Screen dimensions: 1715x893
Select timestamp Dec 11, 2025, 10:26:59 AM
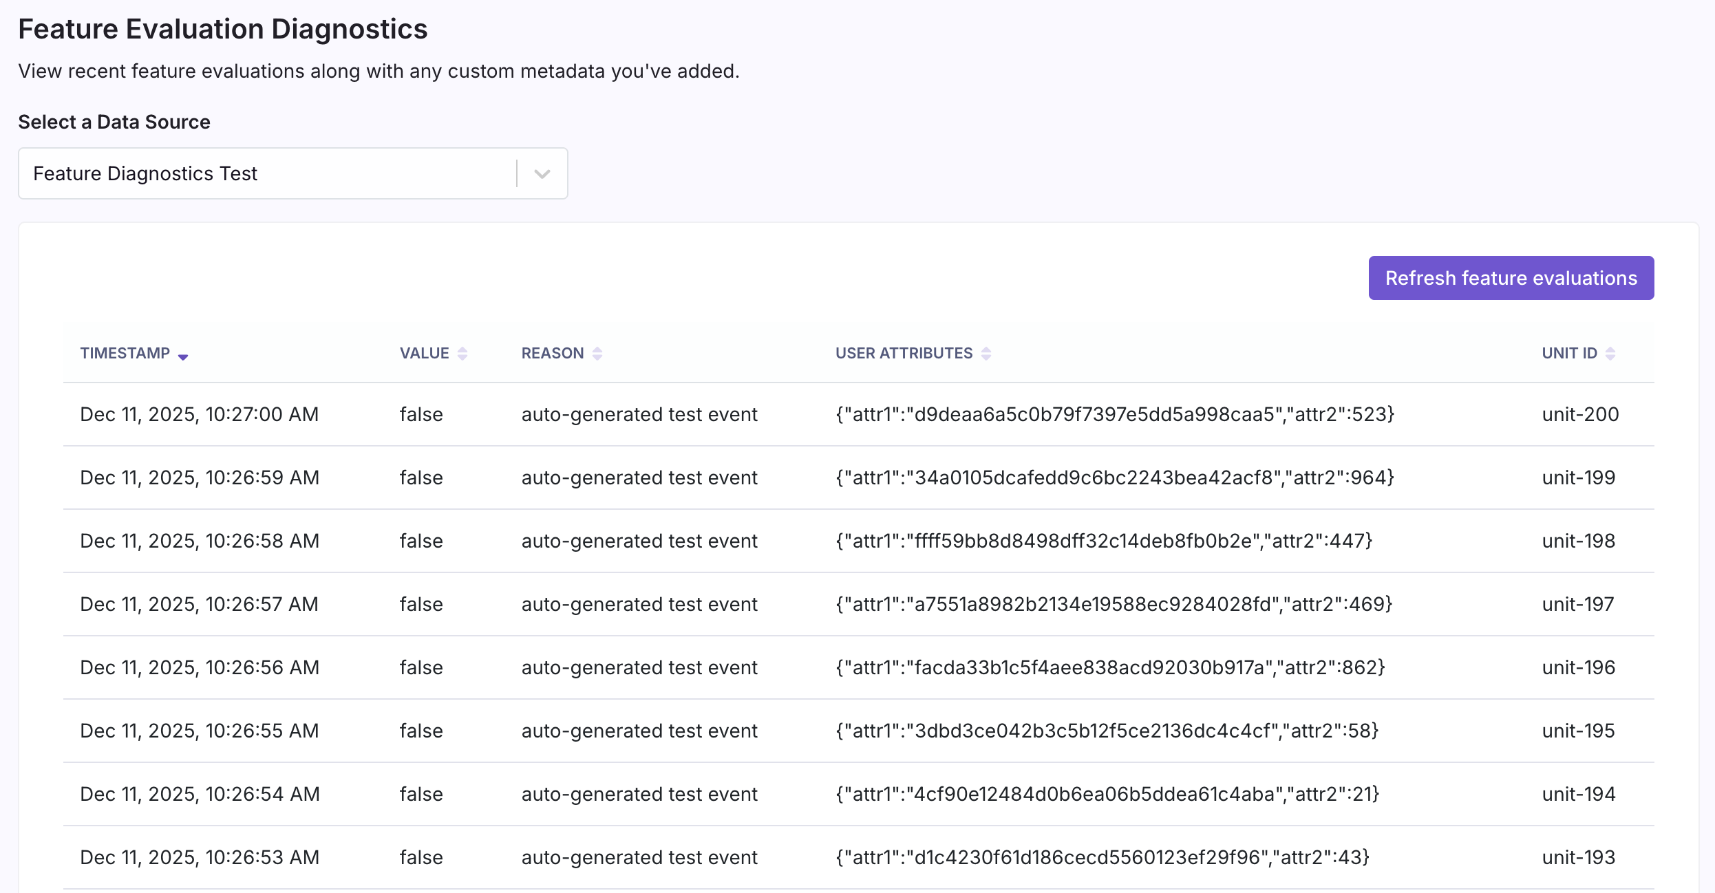200,477
